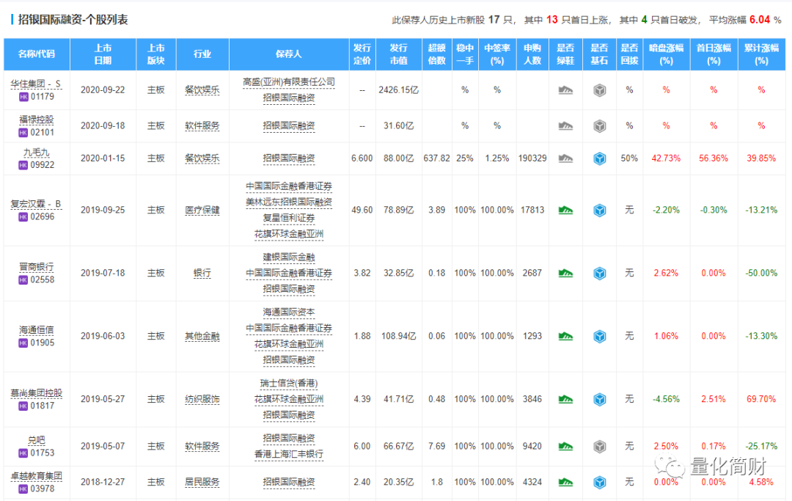Open stock 晋商银行
The image size is (792, 501).
click(37, 267)
